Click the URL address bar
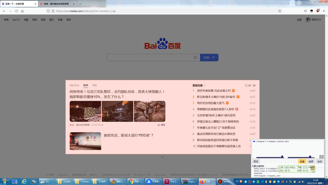 [163, 11]
